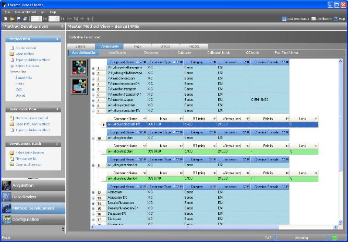Collapse the Instrument View section
Viewport: 348px width, 242px height.
coord(57,109)
